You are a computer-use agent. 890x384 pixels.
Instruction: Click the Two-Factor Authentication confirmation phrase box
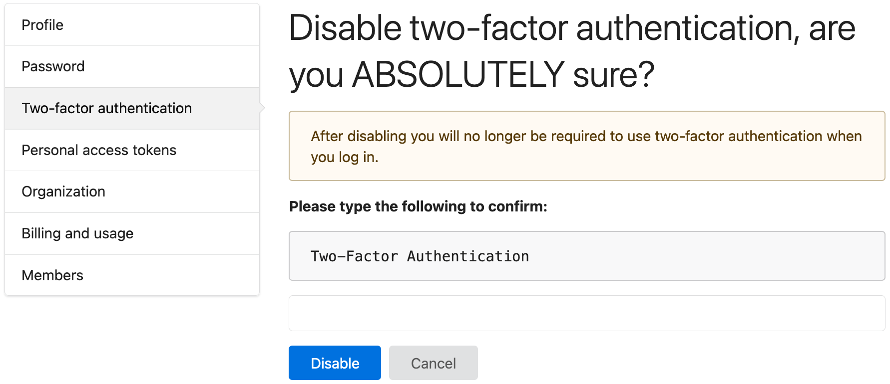[586, 256]
